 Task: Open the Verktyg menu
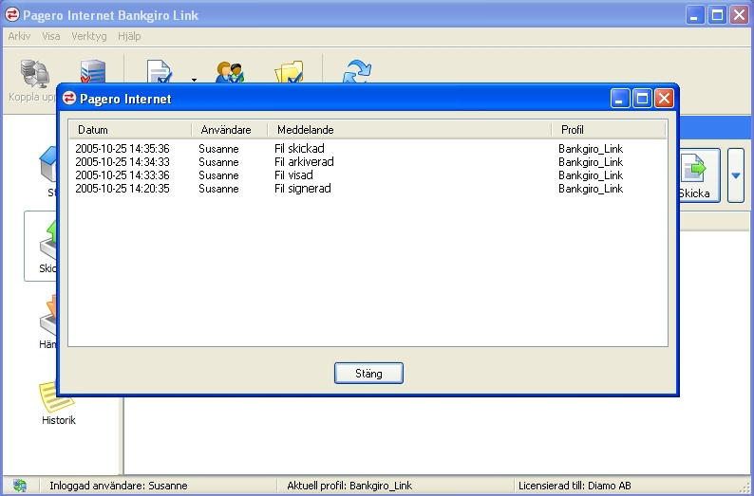(89, 36)
